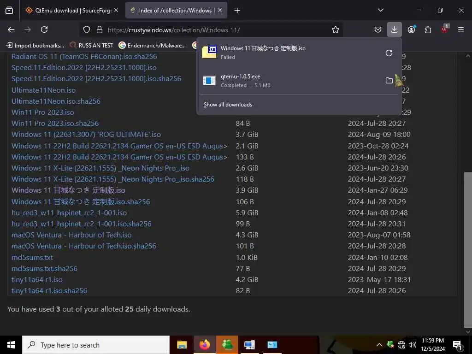
Task: Retry the failed Windows 11 iso download
Action: [389, 53]
